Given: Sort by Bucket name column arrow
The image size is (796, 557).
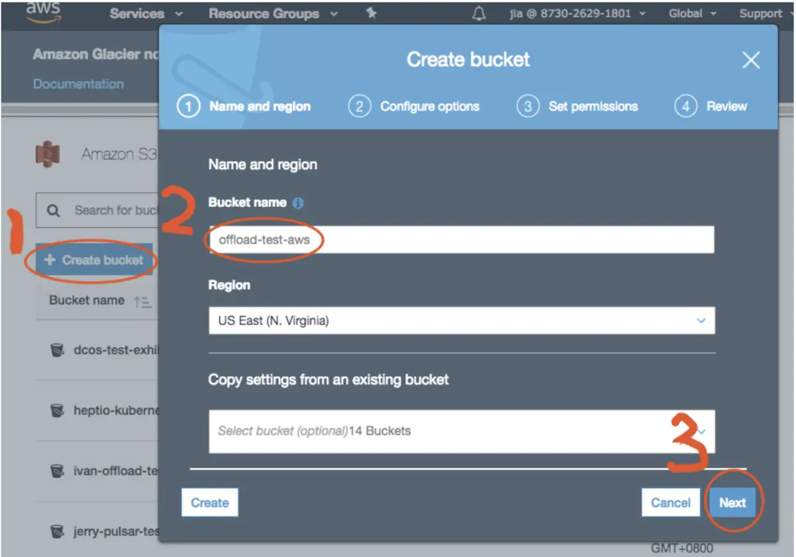Looking at the screenshot, I should click(143, 302).
